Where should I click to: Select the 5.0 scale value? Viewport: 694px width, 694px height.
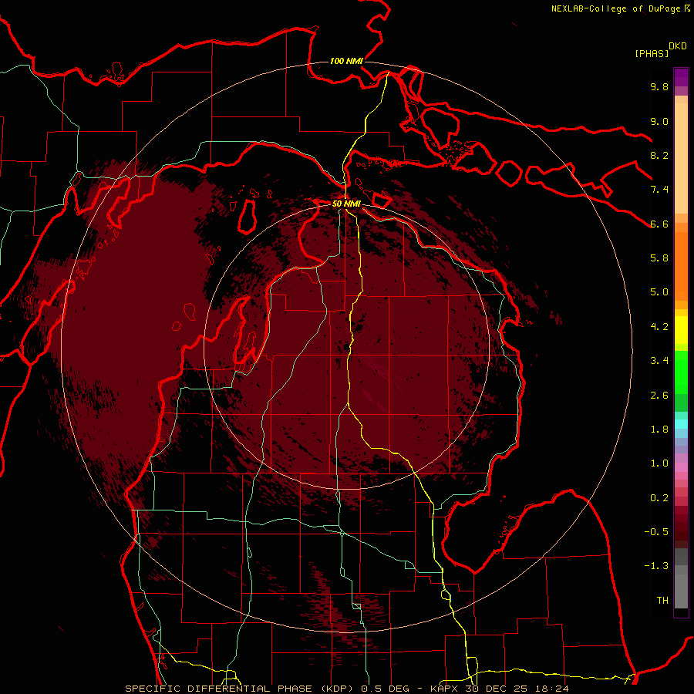[x=659, y=292]
